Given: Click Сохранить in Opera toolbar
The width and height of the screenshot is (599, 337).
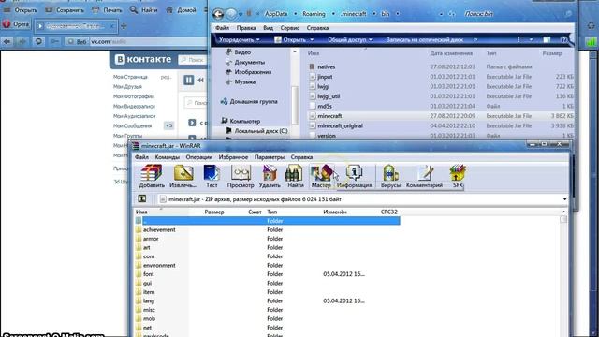Looking at the screenshot, I should tap(65, 10).
